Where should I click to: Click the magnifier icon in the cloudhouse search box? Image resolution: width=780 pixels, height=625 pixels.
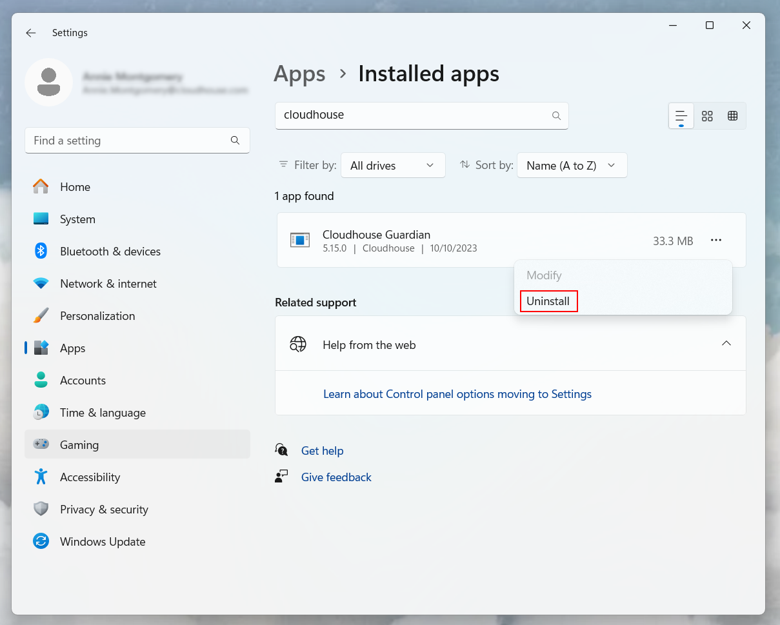pyautogui.click(x=556, y=115)
